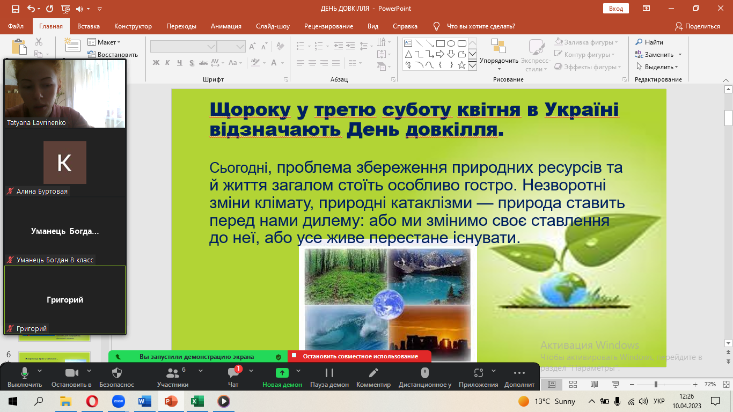Start a new screen share
Viewport: 733px width, 412px height.
pos(282,373)
